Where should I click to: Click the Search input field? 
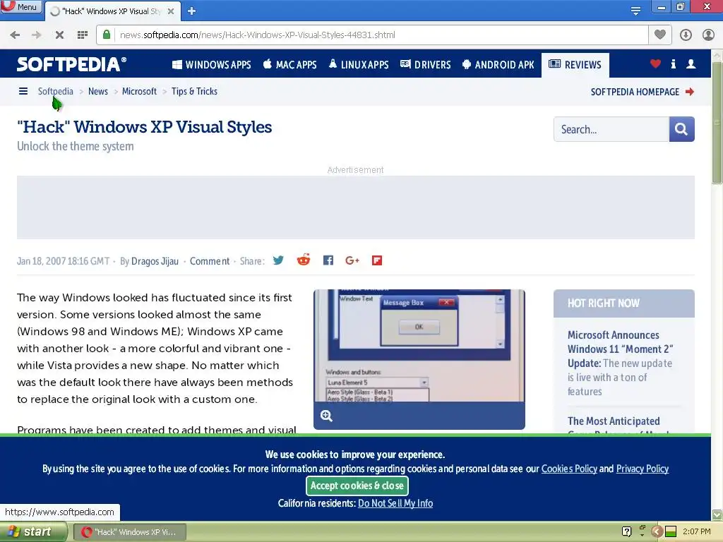click(611, 129)
